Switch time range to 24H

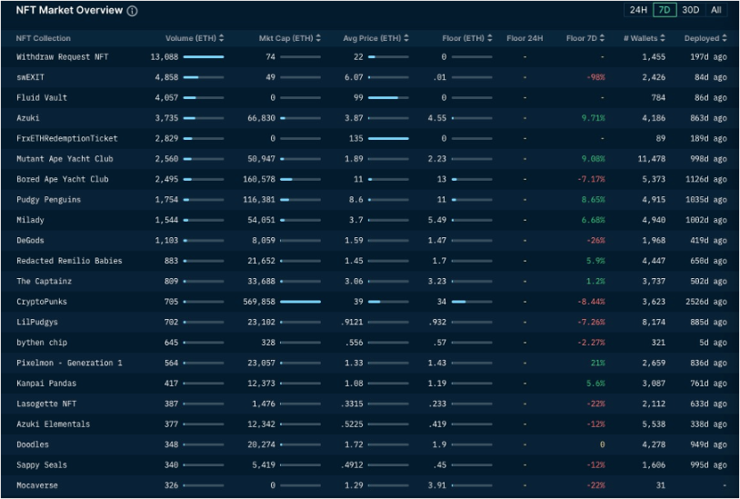(x=638, y=10)
